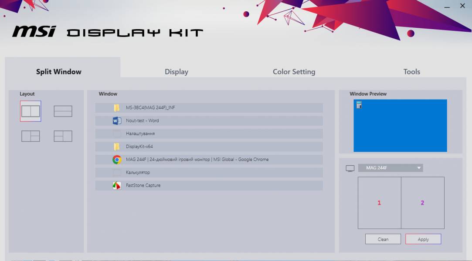Select the two-column vertical split layout
The height and width of the screenshot is (261, 472).
point(31,111)
